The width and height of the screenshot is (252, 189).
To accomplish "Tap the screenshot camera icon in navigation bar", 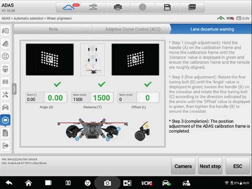I will click(107, 183).
